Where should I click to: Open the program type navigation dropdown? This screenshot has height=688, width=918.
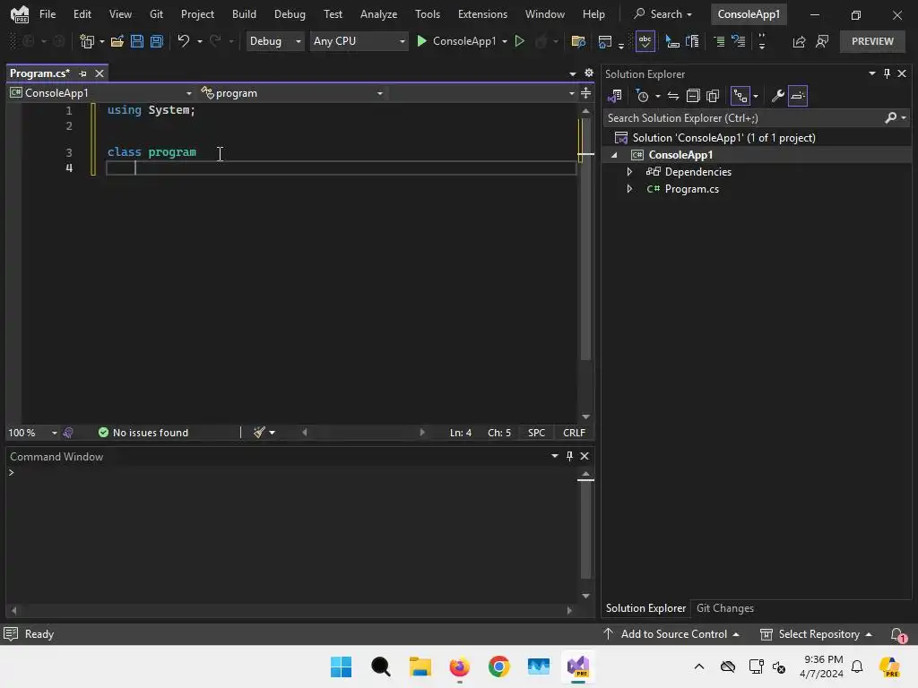[x=291, y=93]
